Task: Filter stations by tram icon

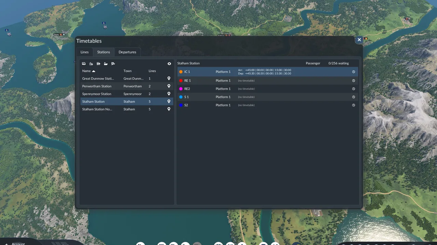Action: point(91,64)
